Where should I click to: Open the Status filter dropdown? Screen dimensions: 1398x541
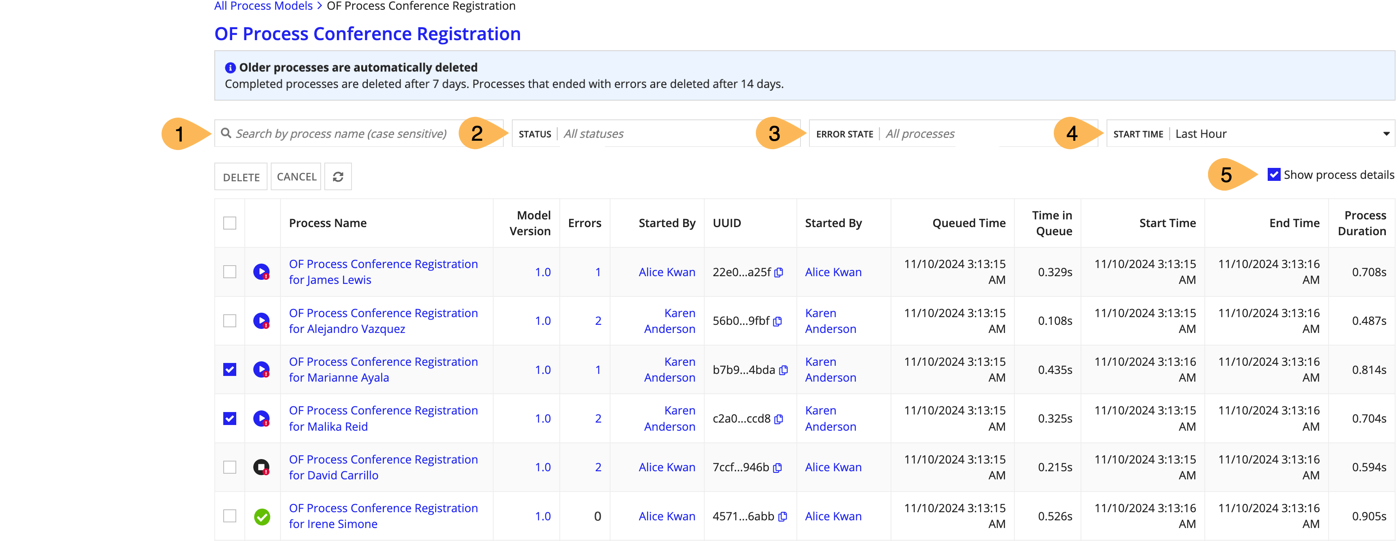click(656, 133)
